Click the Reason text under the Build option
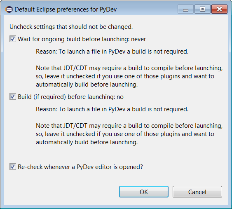The height and width of the screenshot is (209, 232). (112, 109)
